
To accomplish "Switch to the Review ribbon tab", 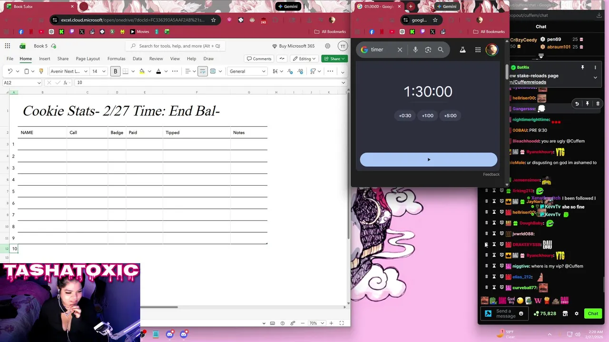I will (x=156, y=59).
